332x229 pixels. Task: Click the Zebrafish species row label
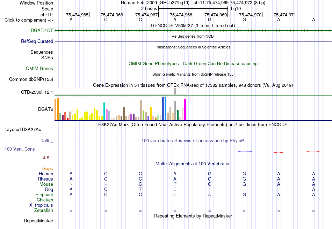click(44, 211)
